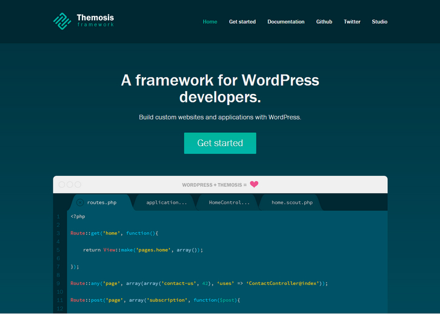Click the circle icon on routes.php tab
Screen dimensions: 440x314
pos(80,202)
